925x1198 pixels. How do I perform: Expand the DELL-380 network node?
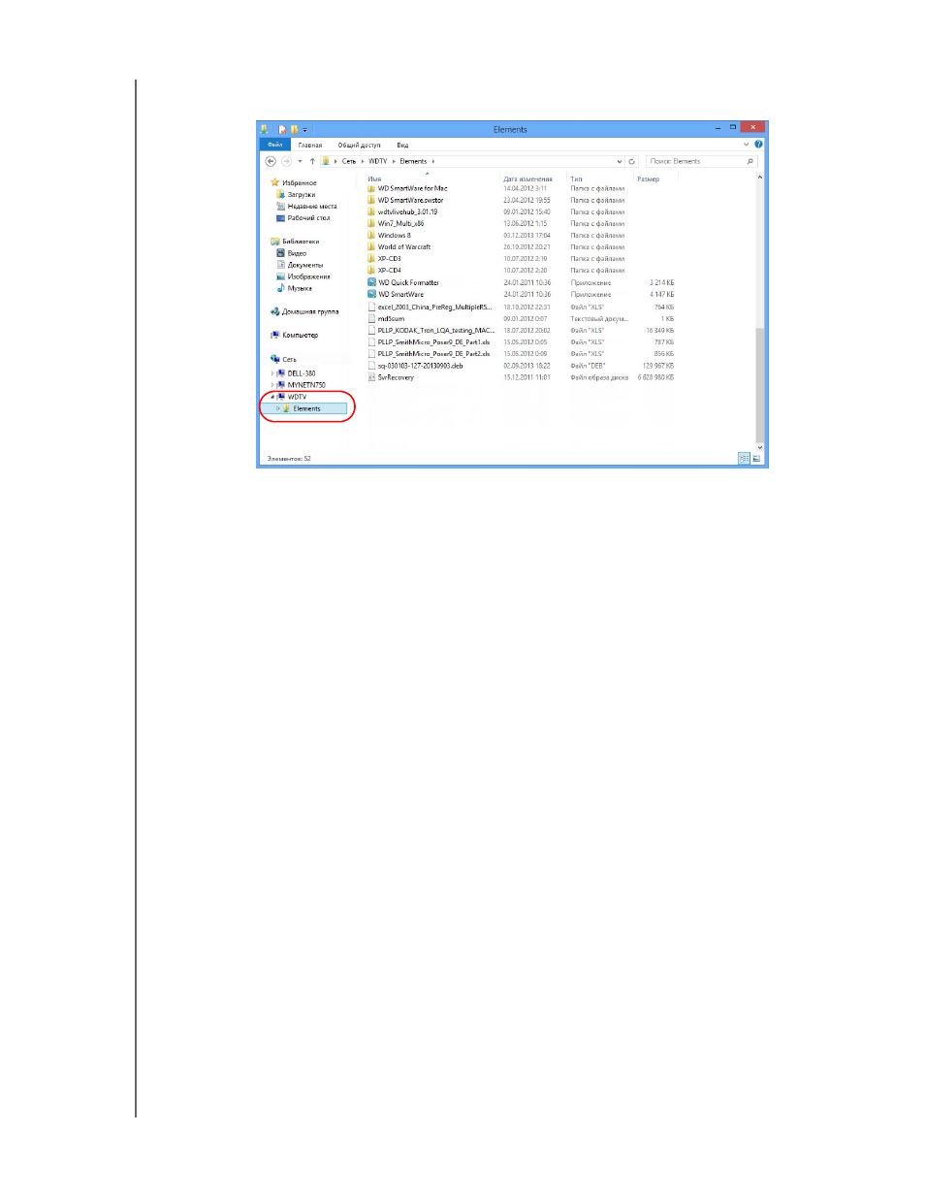click(x=272, y=373)
